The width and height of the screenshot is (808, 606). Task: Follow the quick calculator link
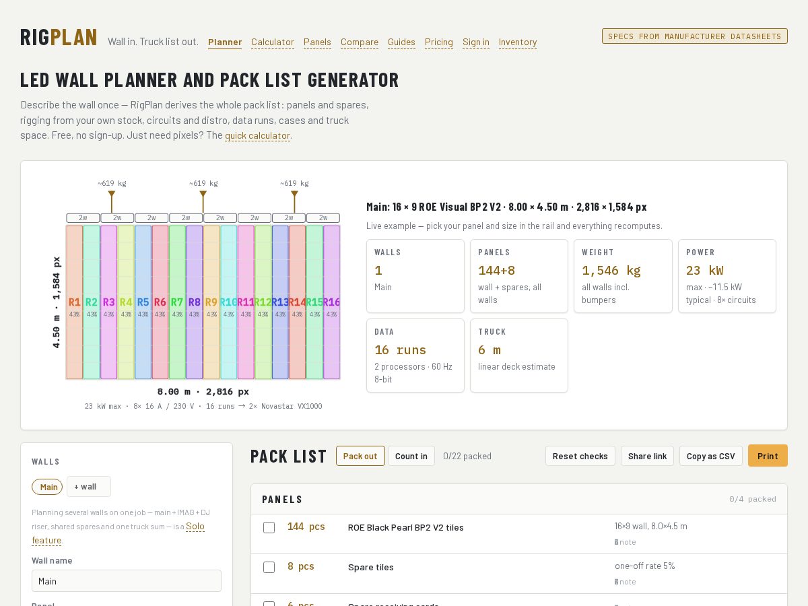[257, 135]
